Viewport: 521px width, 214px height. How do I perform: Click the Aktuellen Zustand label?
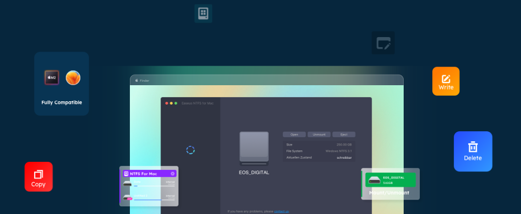click(x=299, y=157)
